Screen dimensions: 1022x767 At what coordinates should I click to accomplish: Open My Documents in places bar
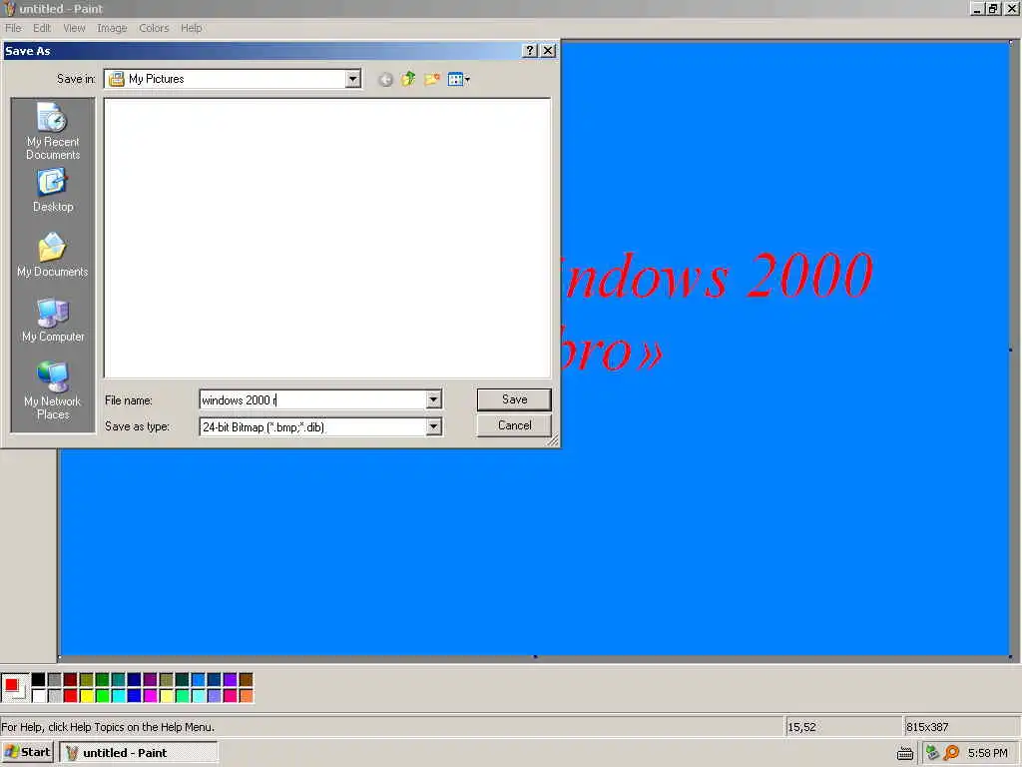coord(53,255)
